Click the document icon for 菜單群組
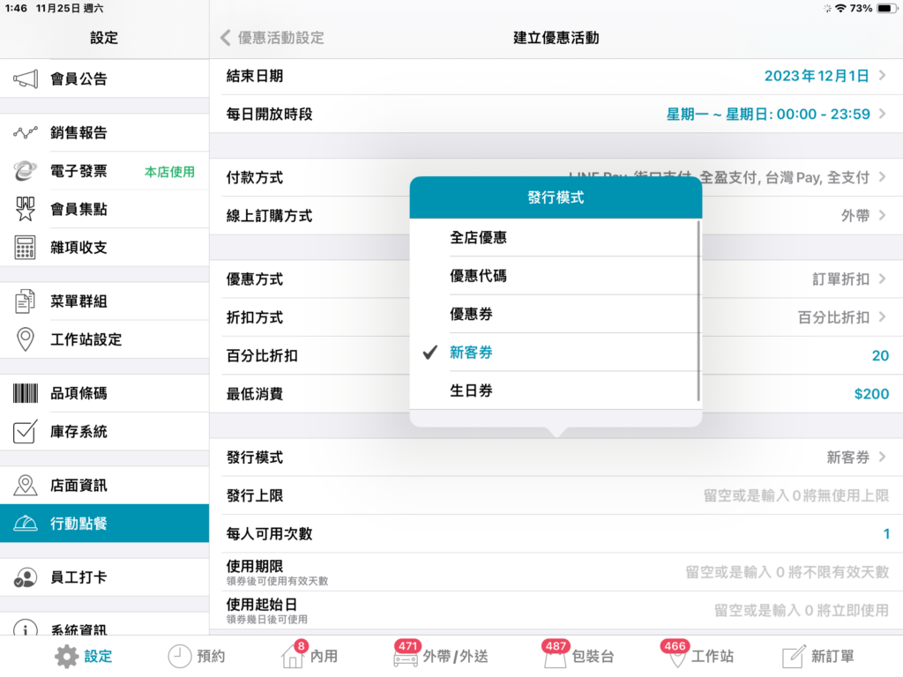Viewport: 903px width, 677px height. pos(26,301)
